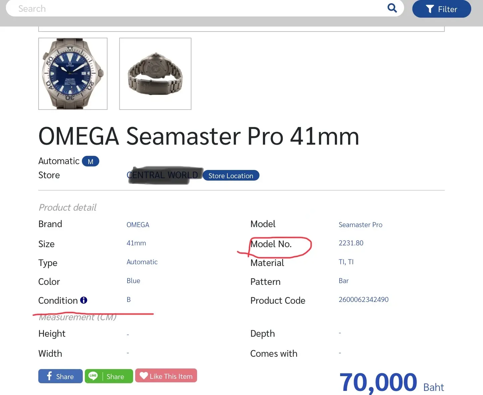Select the watch back view thumbnail
483x395 pixels.
(155, 74)
